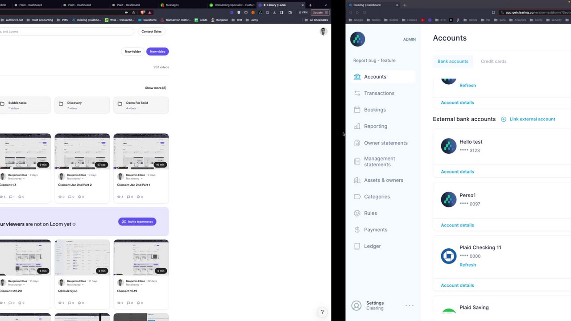The height and width of the screenshot is (321, 571).
Task: Click the Loom search field
Action: point(66,32)
